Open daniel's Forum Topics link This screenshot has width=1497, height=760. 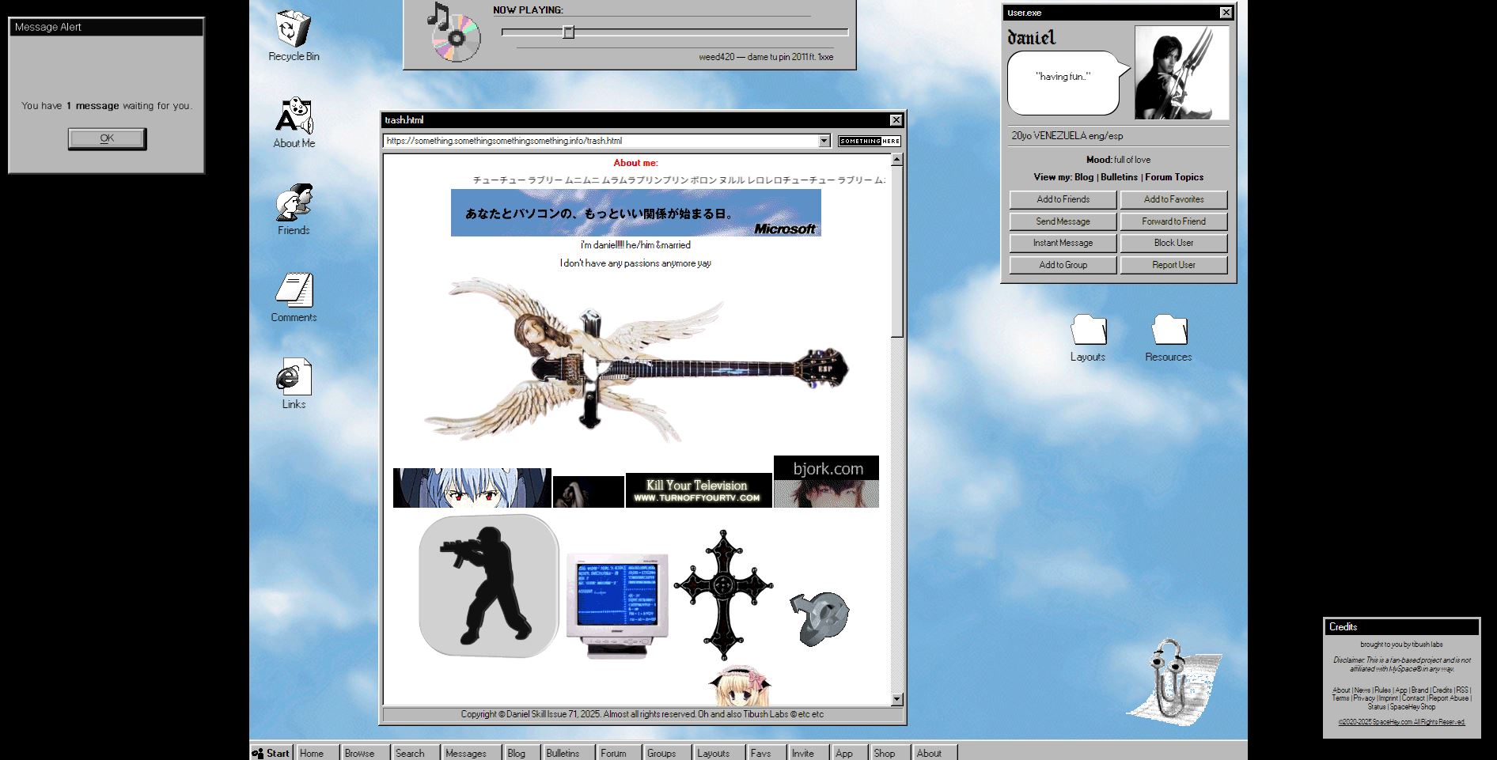point(1174,177)
